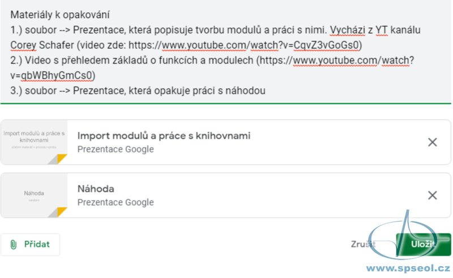Click 'Prezentace Google' under Náhoda

116,202
